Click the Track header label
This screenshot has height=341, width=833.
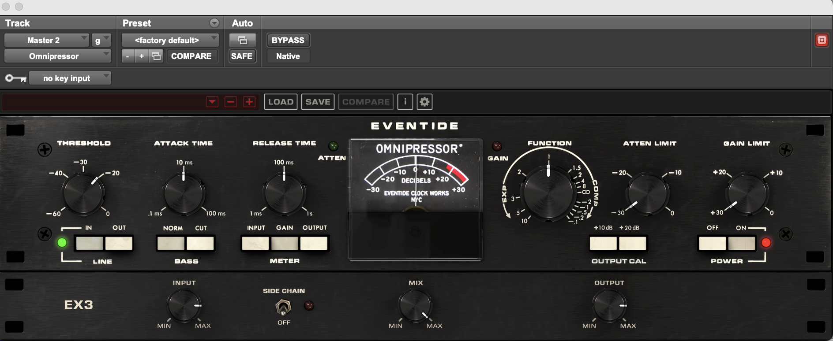pyautogui.click(x=18, y=23)
